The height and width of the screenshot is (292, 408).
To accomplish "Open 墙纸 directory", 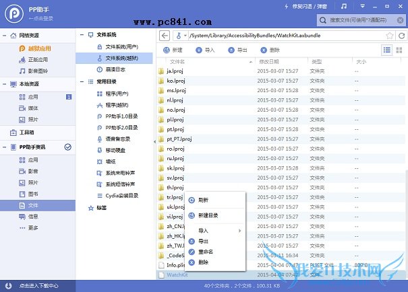I will pos(106,161).
